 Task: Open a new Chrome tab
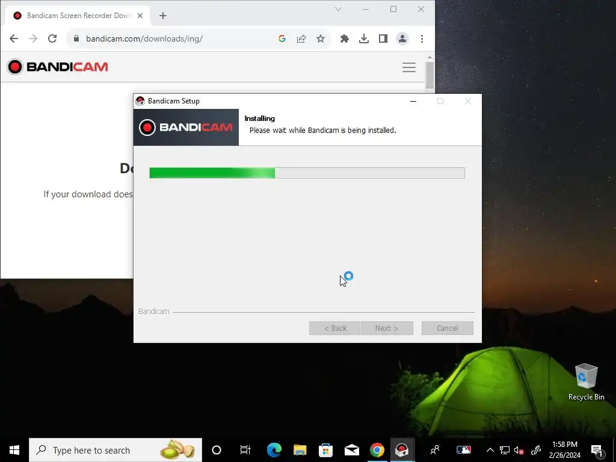(163, 16)
